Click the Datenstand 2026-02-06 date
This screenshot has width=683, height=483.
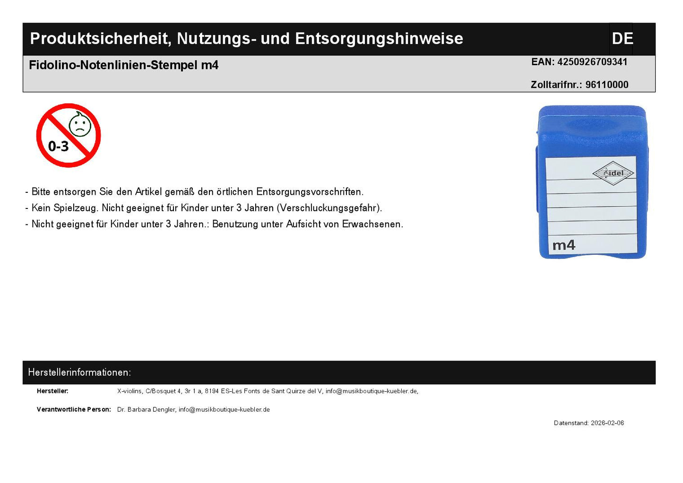(588, 423)
